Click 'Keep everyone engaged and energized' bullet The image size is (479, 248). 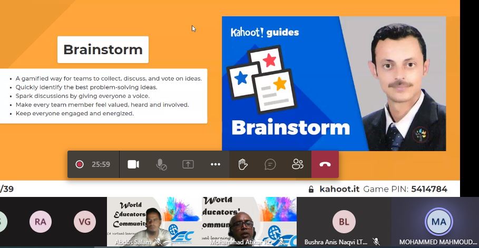tap(75, 113)
